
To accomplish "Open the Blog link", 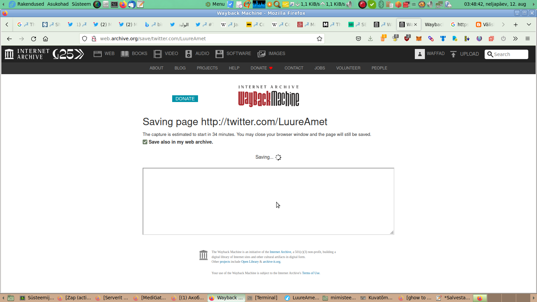I will click(180, 68).
